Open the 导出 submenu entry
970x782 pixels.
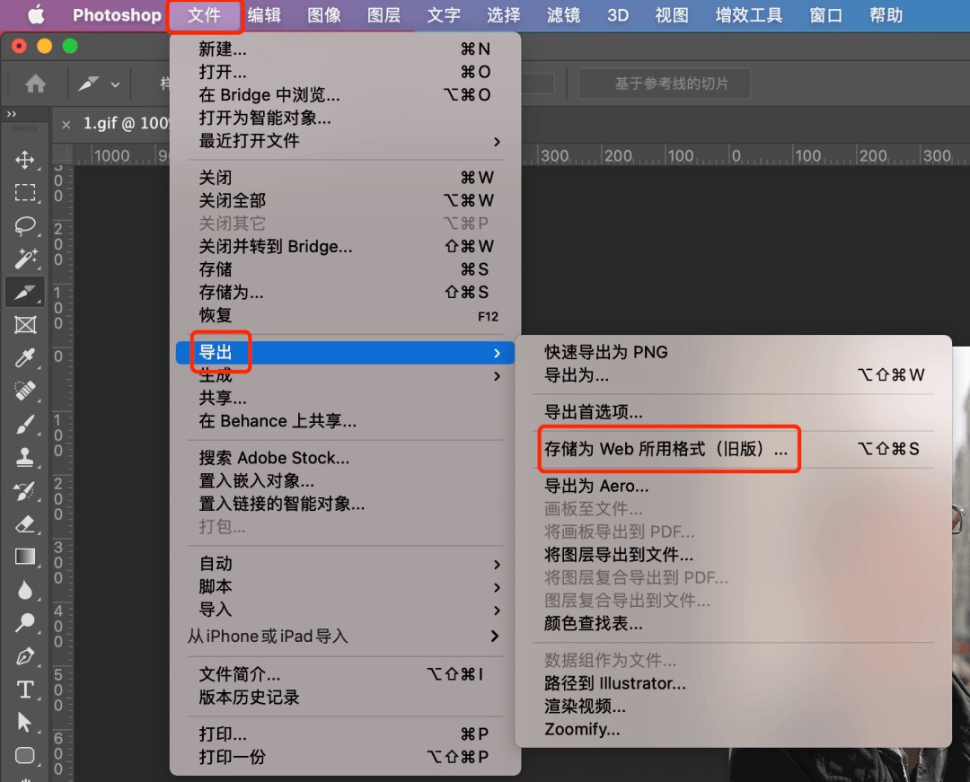tap(345, 352)
